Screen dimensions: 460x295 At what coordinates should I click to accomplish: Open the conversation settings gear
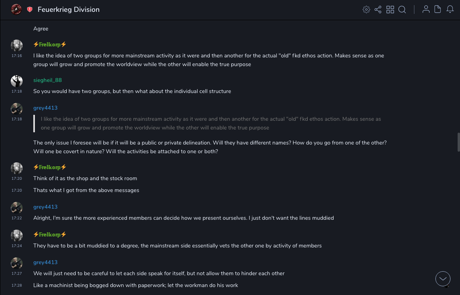pyautogui.click(x=366, y=10)
